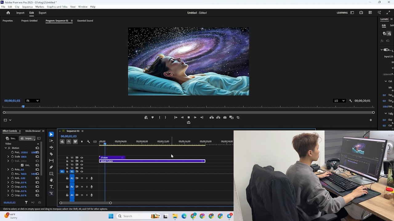Toggle Snap in Timeline magnet button

click(69, 142)
